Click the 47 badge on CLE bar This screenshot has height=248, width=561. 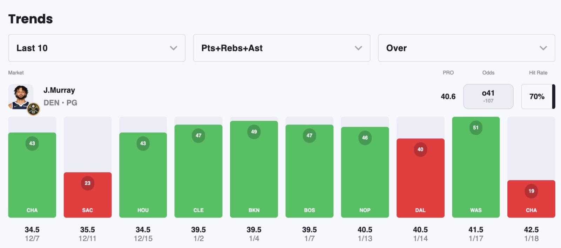click(x=198, y=135)
